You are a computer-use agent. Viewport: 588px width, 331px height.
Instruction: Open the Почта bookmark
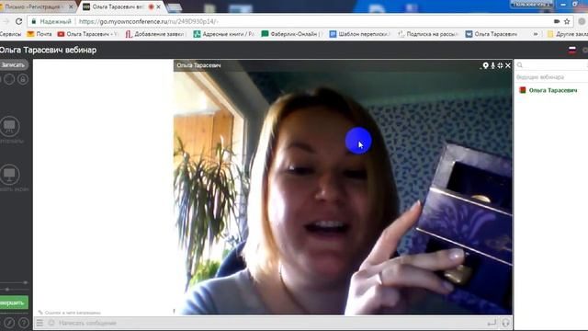coord(40,34)
